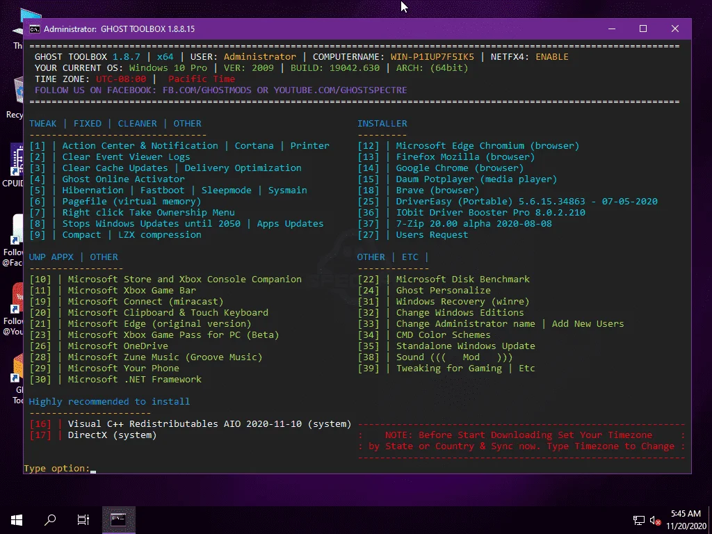Select the Ghost Toolbox desktop shortcut
This screenshot has height=534, width=712.
(x=17, y=379)
